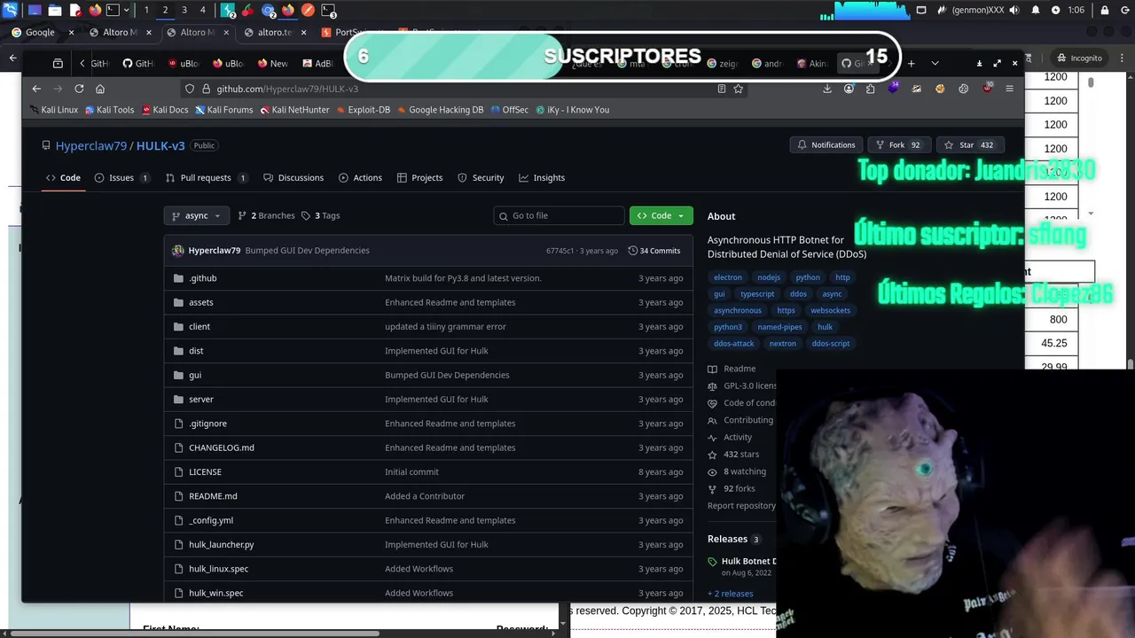This screenshot has width=1135, height=638.
Task: Open the Firefox account icon
Action: point(849,89)
